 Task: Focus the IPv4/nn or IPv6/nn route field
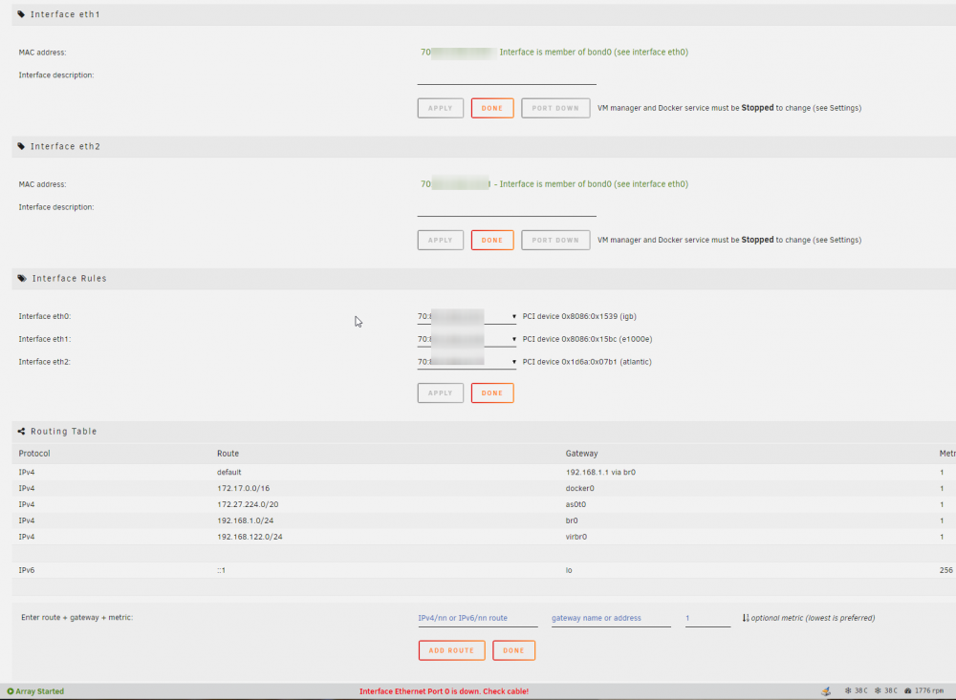tap(477, 618)
